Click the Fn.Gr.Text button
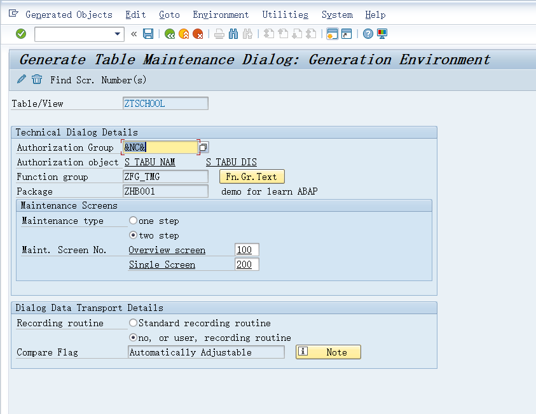Image resolution: width=536 pixels, height=414 pixels. tap(252, 177)
